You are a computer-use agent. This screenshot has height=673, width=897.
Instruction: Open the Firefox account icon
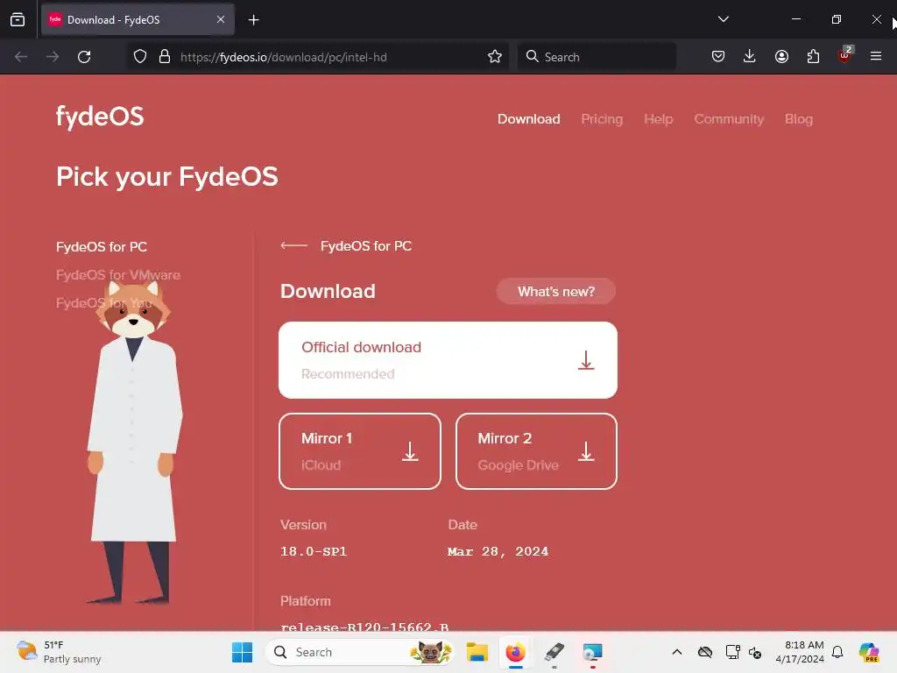(781, 56)
